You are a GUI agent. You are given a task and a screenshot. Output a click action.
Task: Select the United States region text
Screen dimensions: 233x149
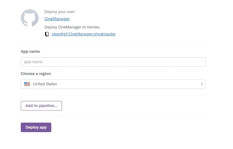click(x=45, y=84)
